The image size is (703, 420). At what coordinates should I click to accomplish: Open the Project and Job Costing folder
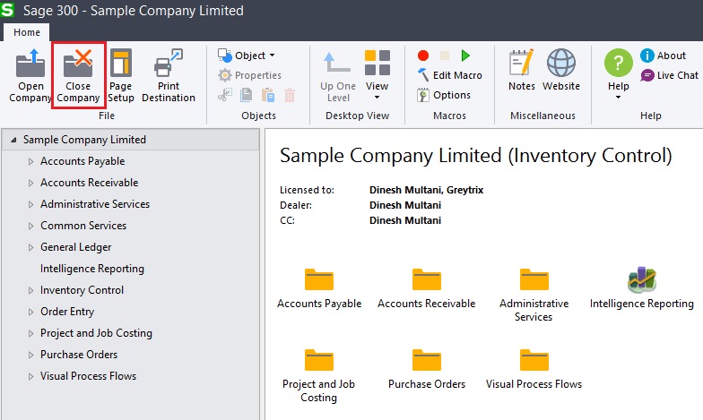pyautogui.click(x=319, y=360)
